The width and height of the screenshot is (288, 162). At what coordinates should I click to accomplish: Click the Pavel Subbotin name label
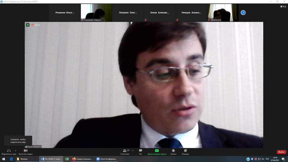tap(33, 146)
